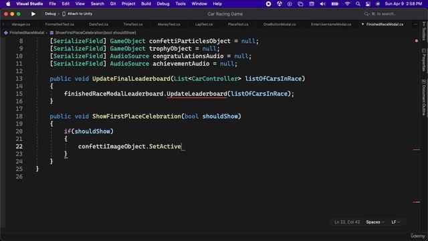Open the volume control in menu bar
428x241 pixels.
pos(322,4)
